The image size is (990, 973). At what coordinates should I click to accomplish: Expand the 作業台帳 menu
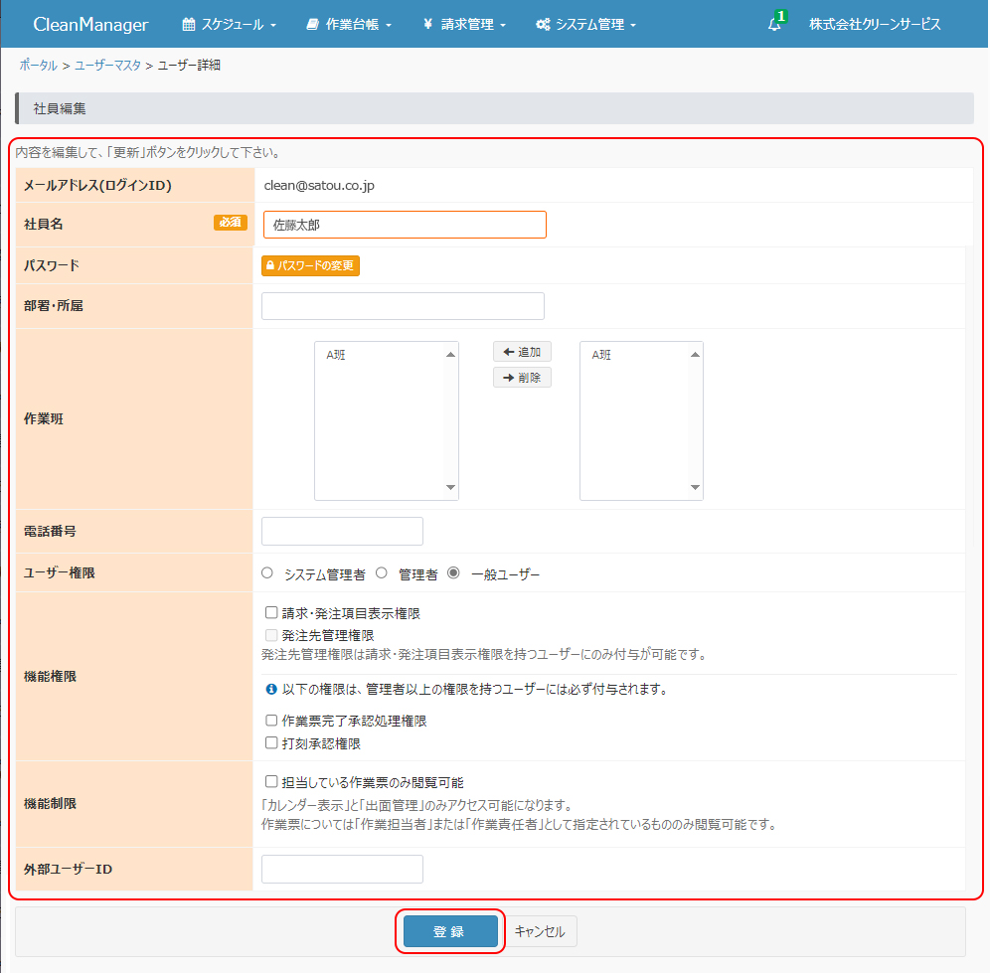[349, 24]
